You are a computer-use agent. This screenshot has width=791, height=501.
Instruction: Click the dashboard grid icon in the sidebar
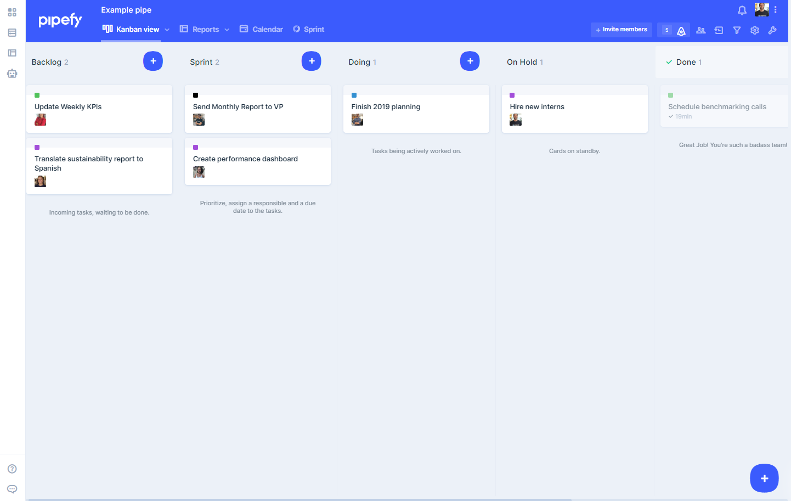(12, 12)
